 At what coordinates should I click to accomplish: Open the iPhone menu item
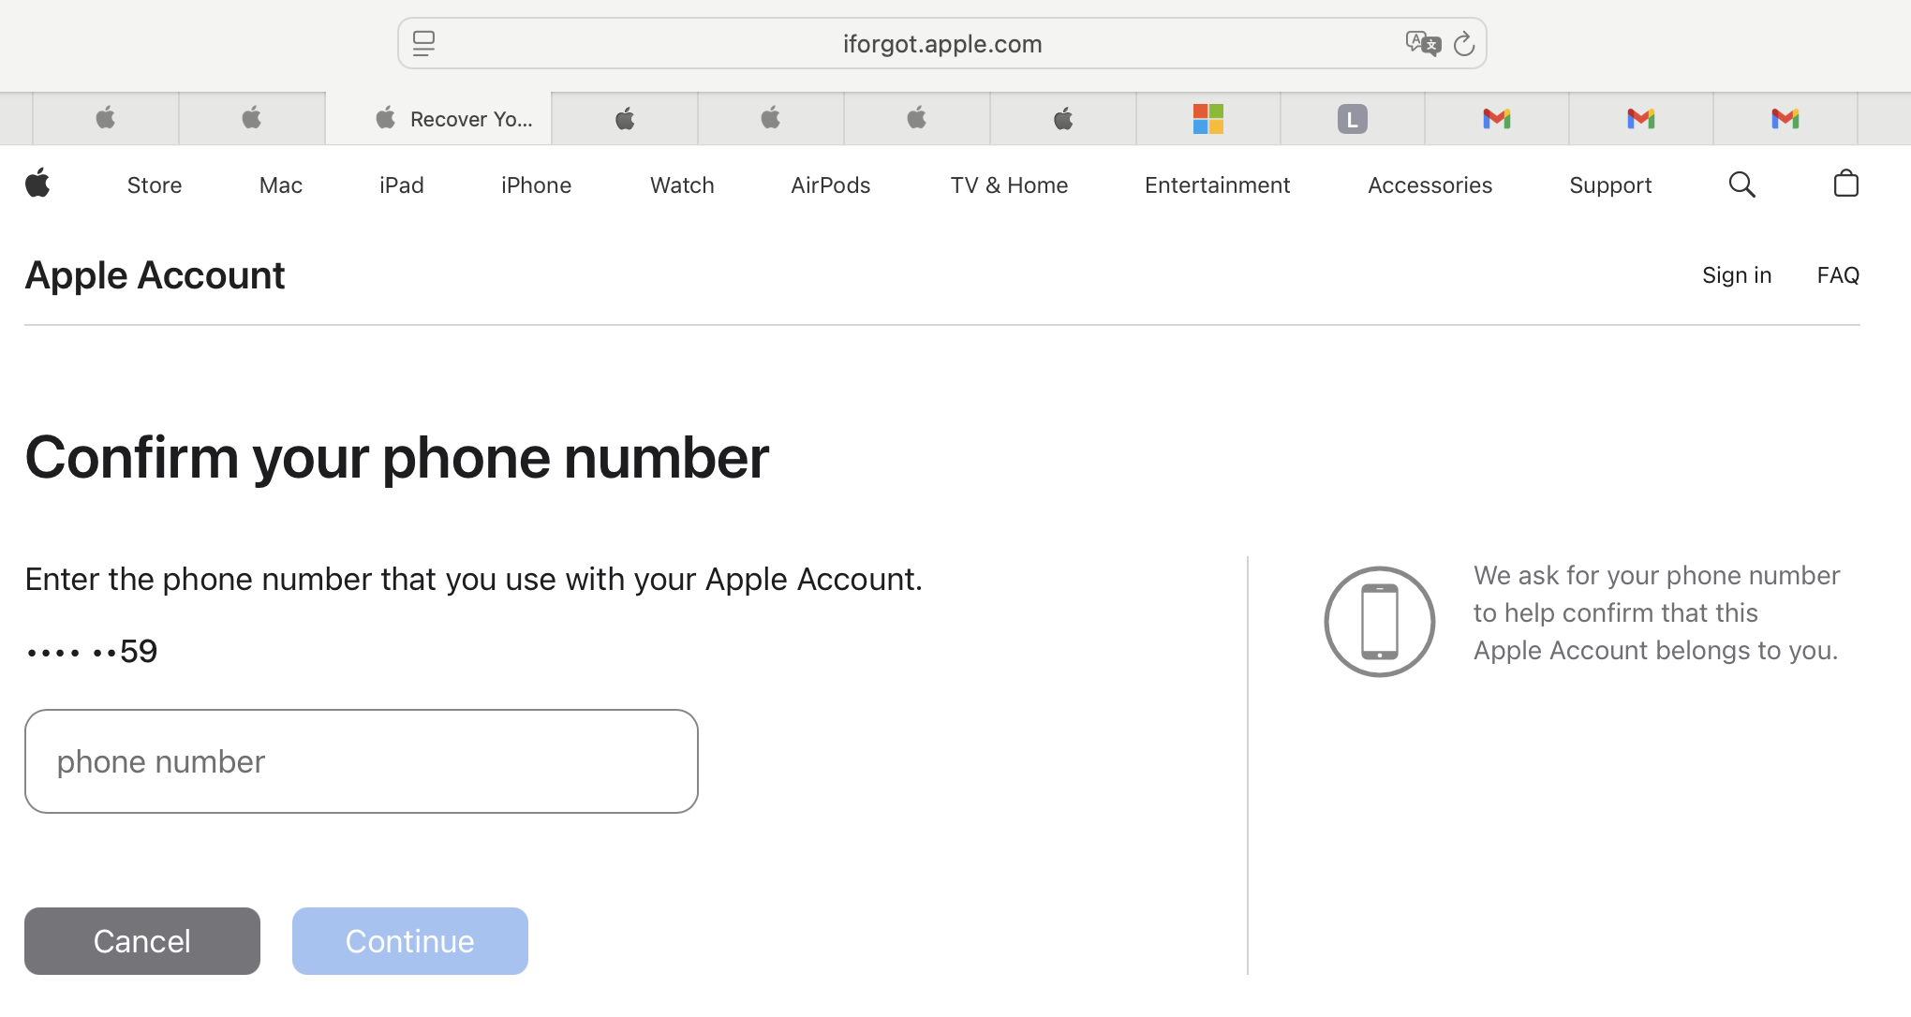536,185
